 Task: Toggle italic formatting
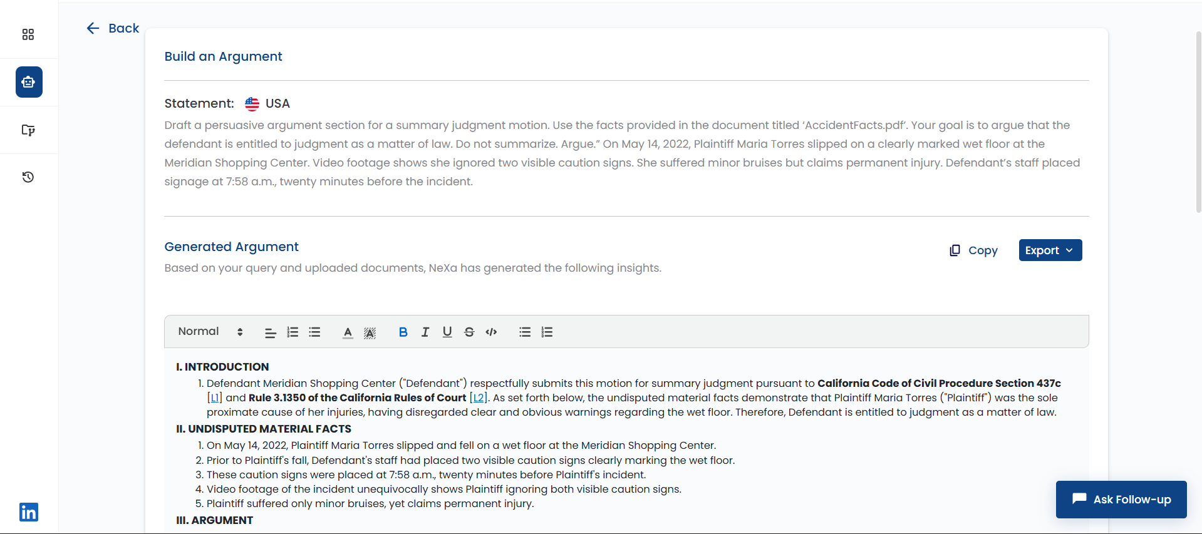[425, 332]
